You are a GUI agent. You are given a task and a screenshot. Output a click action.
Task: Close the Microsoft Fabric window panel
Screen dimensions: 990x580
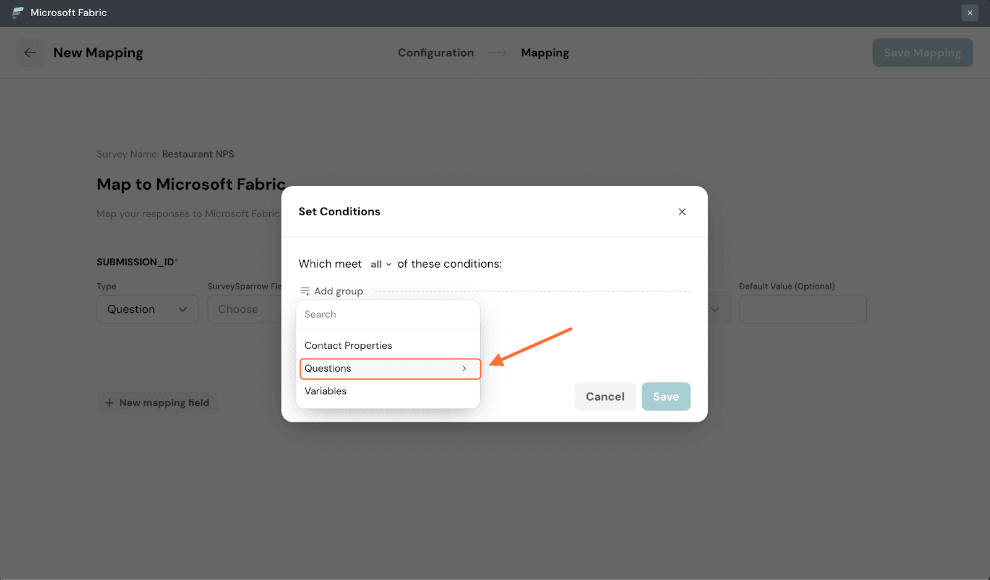[970, 13]
